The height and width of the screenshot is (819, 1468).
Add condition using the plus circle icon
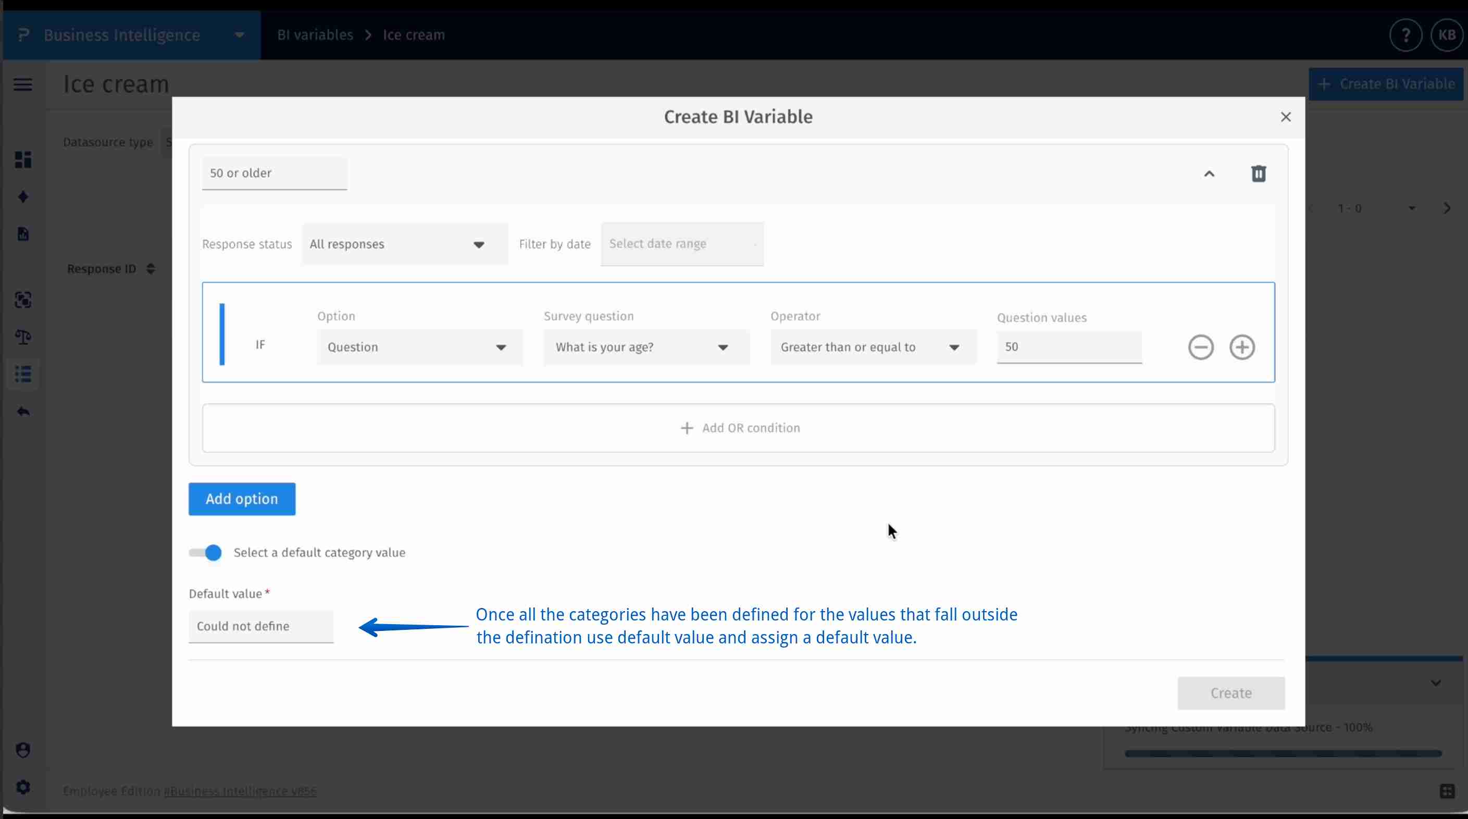click(x=1242, y=347)
